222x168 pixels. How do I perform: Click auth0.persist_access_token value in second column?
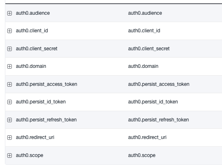coord(159,84)
